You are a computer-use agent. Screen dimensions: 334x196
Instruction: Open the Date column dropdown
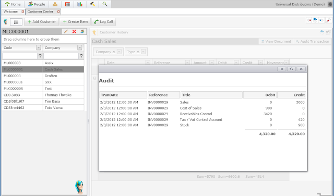[x=148, y=63]
